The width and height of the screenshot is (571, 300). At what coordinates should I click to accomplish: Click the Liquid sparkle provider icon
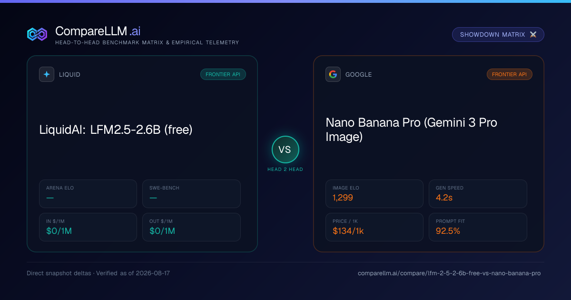tap(47, 74)
